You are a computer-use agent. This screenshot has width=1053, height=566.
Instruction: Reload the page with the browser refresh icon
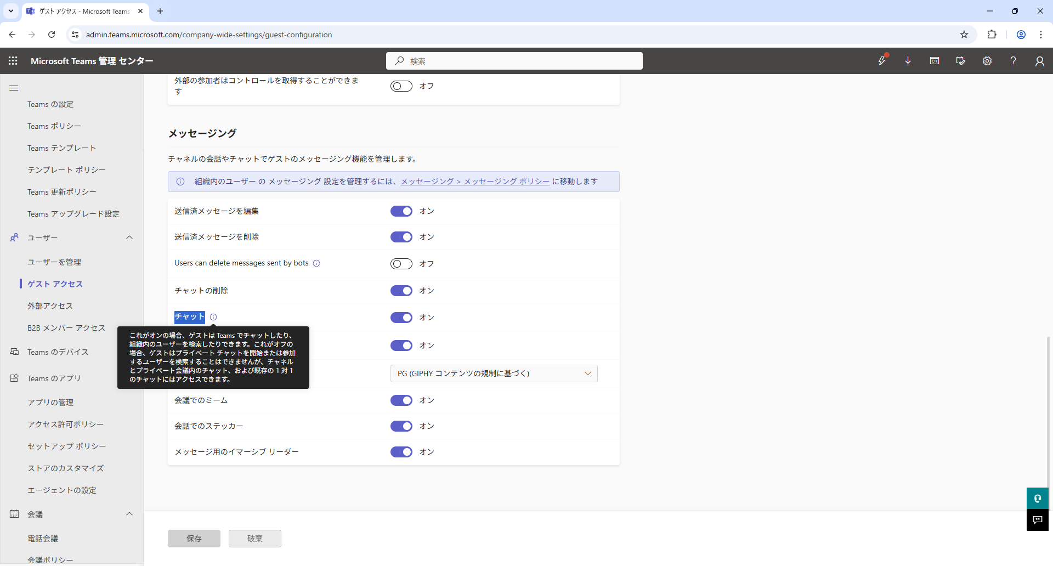(52, 35)
